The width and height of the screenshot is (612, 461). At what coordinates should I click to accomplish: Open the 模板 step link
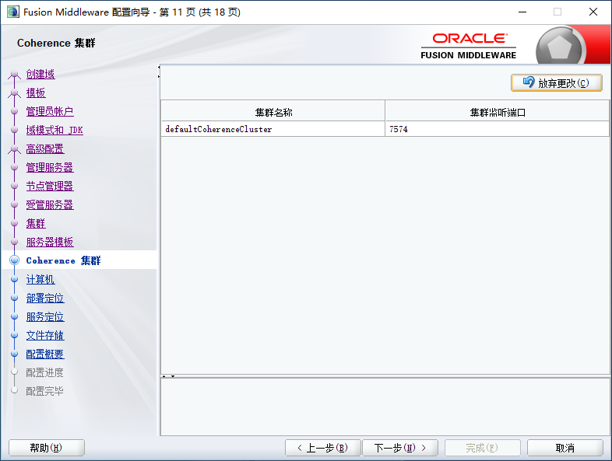coord(36,93)
